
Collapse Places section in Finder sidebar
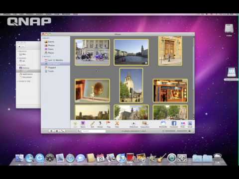[x=18, y=65]
